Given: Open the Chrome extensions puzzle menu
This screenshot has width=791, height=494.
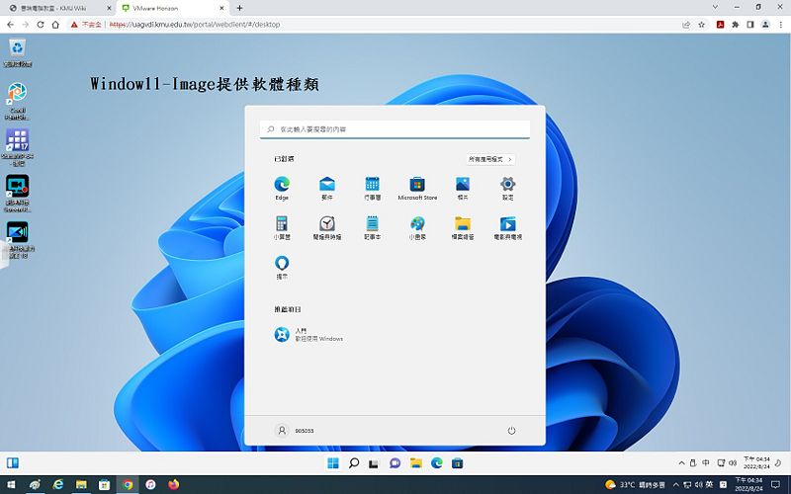Looking at the screenshot, I should tap(736, 24).
